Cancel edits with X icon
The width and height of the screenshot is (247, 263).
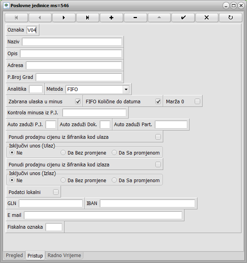[x=207, y=18]
